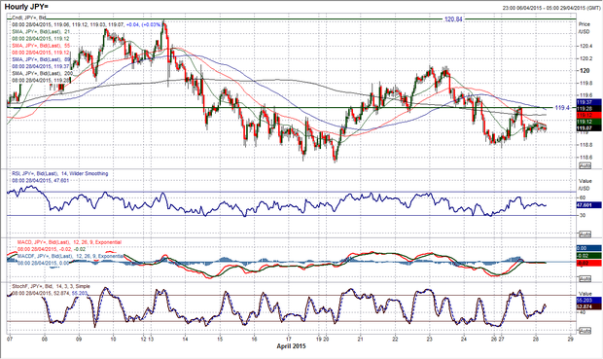
Task: Click the red 119.12 SMA price tag
Action: (588, 116)
